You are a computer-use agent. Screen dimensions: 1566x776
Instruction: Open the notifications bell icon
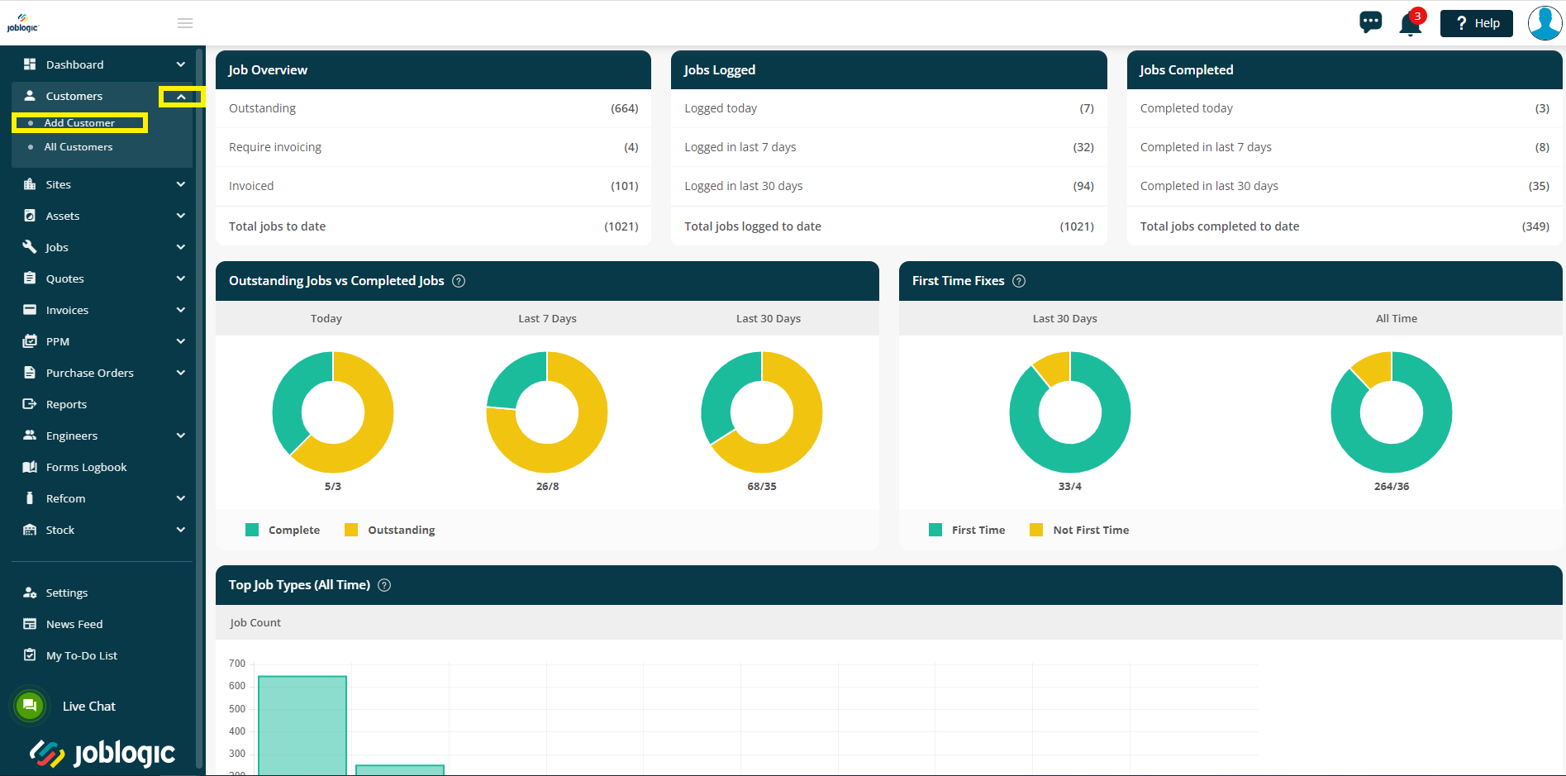coord(1411,24)
